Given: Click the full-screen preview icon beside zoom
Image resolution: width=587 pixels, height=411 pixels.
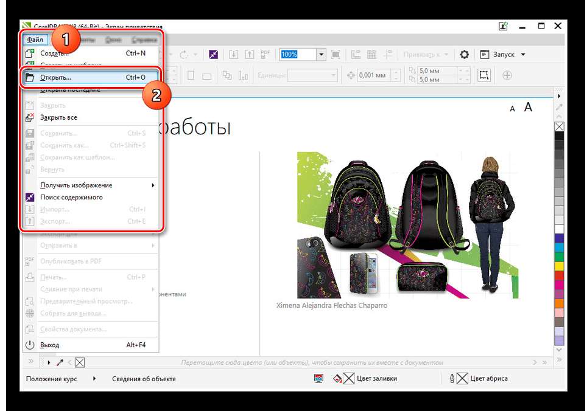Looking at the screenshot, I should (336, 55).
